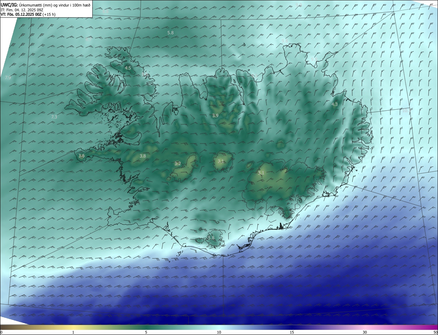Click the 4.5 value in the Westfjords
This screenshot has width=438, height=335.
click(x=128, y=68)
